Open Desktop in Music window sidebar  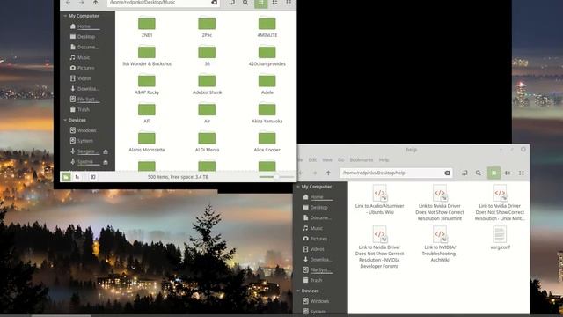tap(82, 37)
